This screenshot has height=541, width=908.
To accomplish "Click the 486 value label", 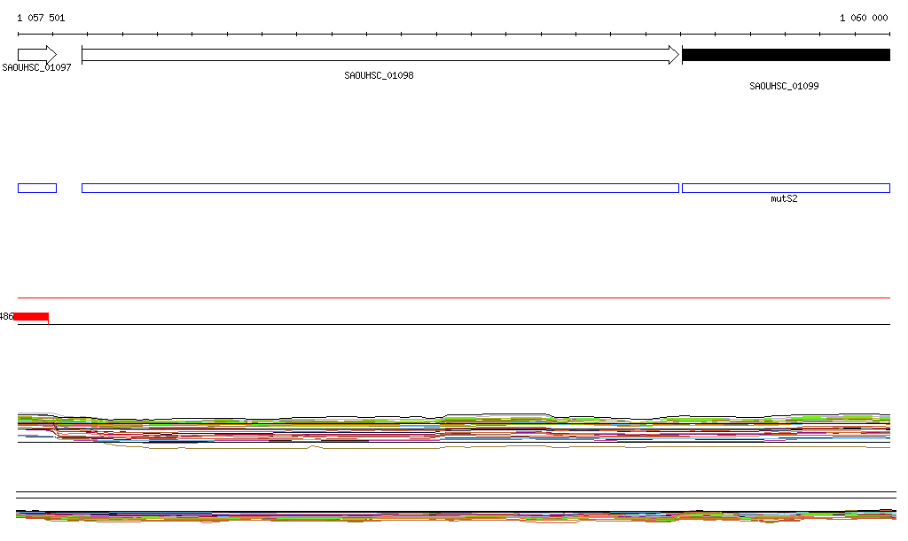I will [x=6, y=317].
